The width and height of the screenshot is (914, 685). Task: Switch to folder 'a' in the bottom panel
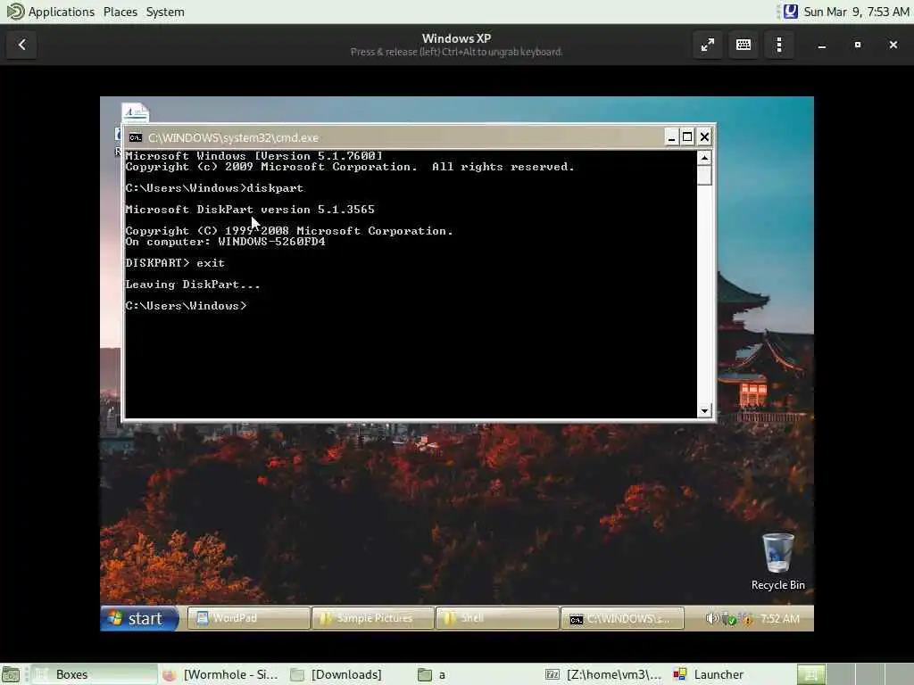tap(477, 674)
